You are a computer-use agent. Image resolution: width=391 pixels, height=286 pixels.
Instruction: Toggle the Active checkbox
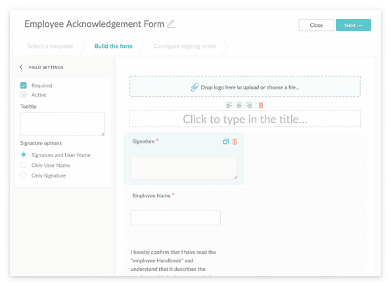coord(24,95)
